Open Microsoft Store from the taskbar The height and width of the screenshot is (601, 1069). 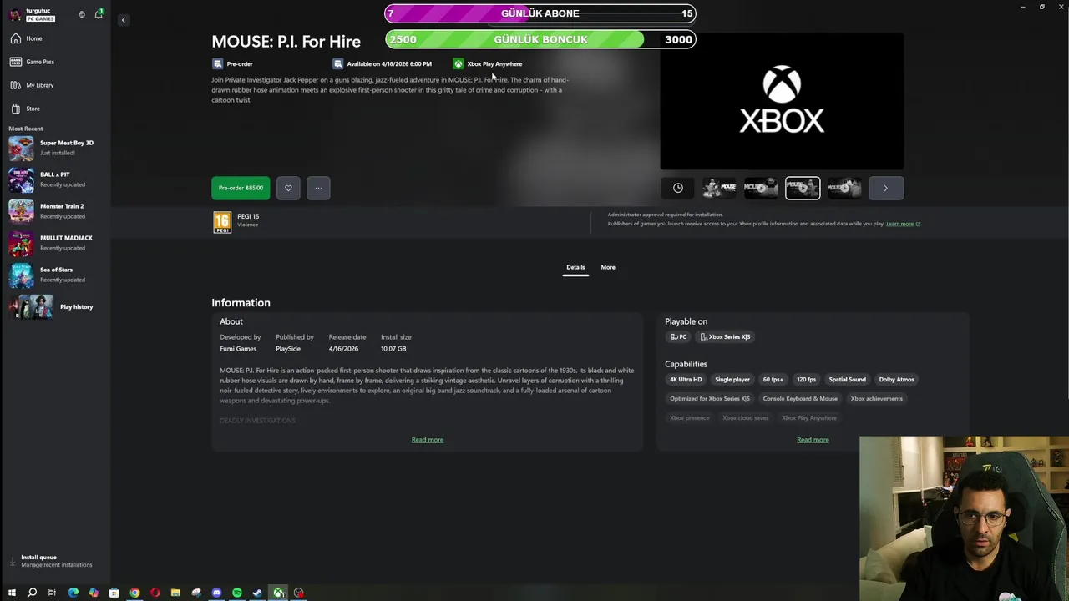coord(114,593)
